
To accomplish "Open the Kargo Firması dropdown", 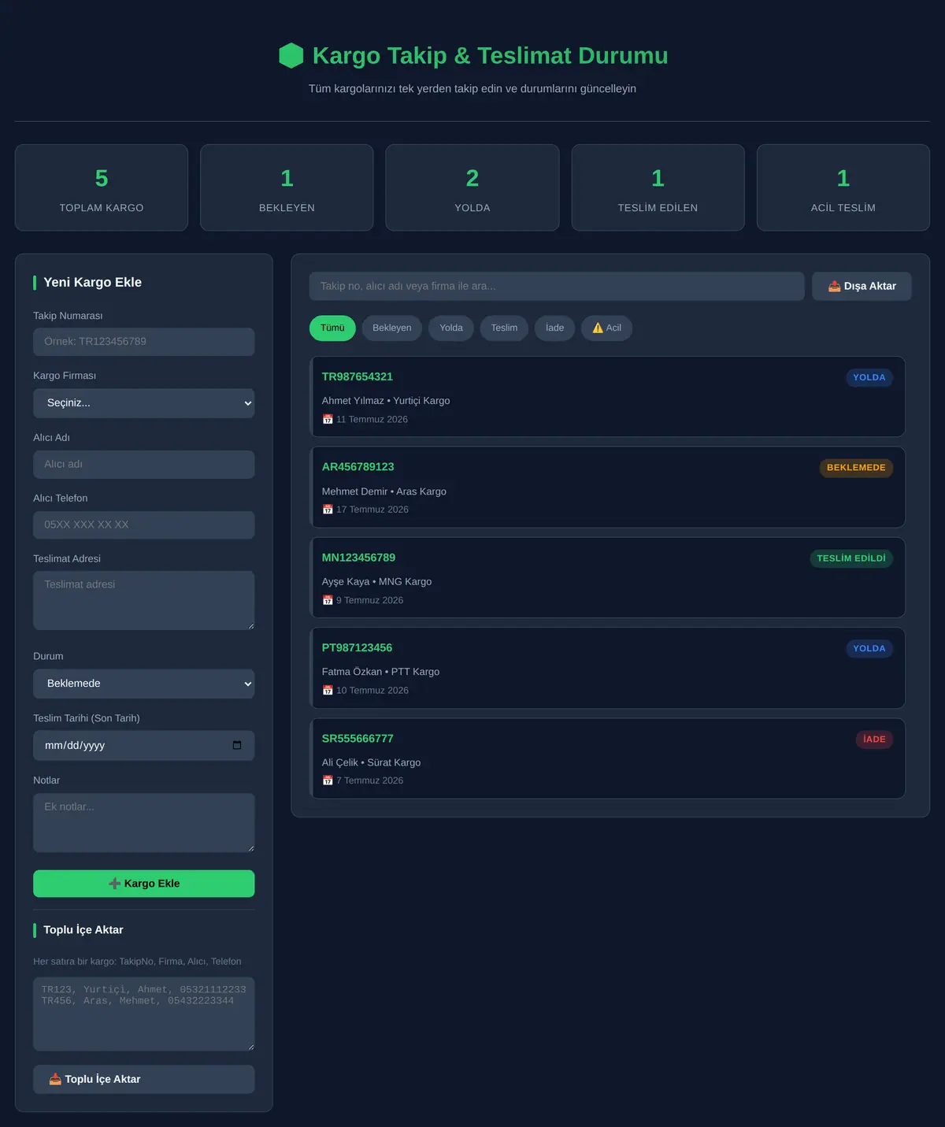I will 144,403.
